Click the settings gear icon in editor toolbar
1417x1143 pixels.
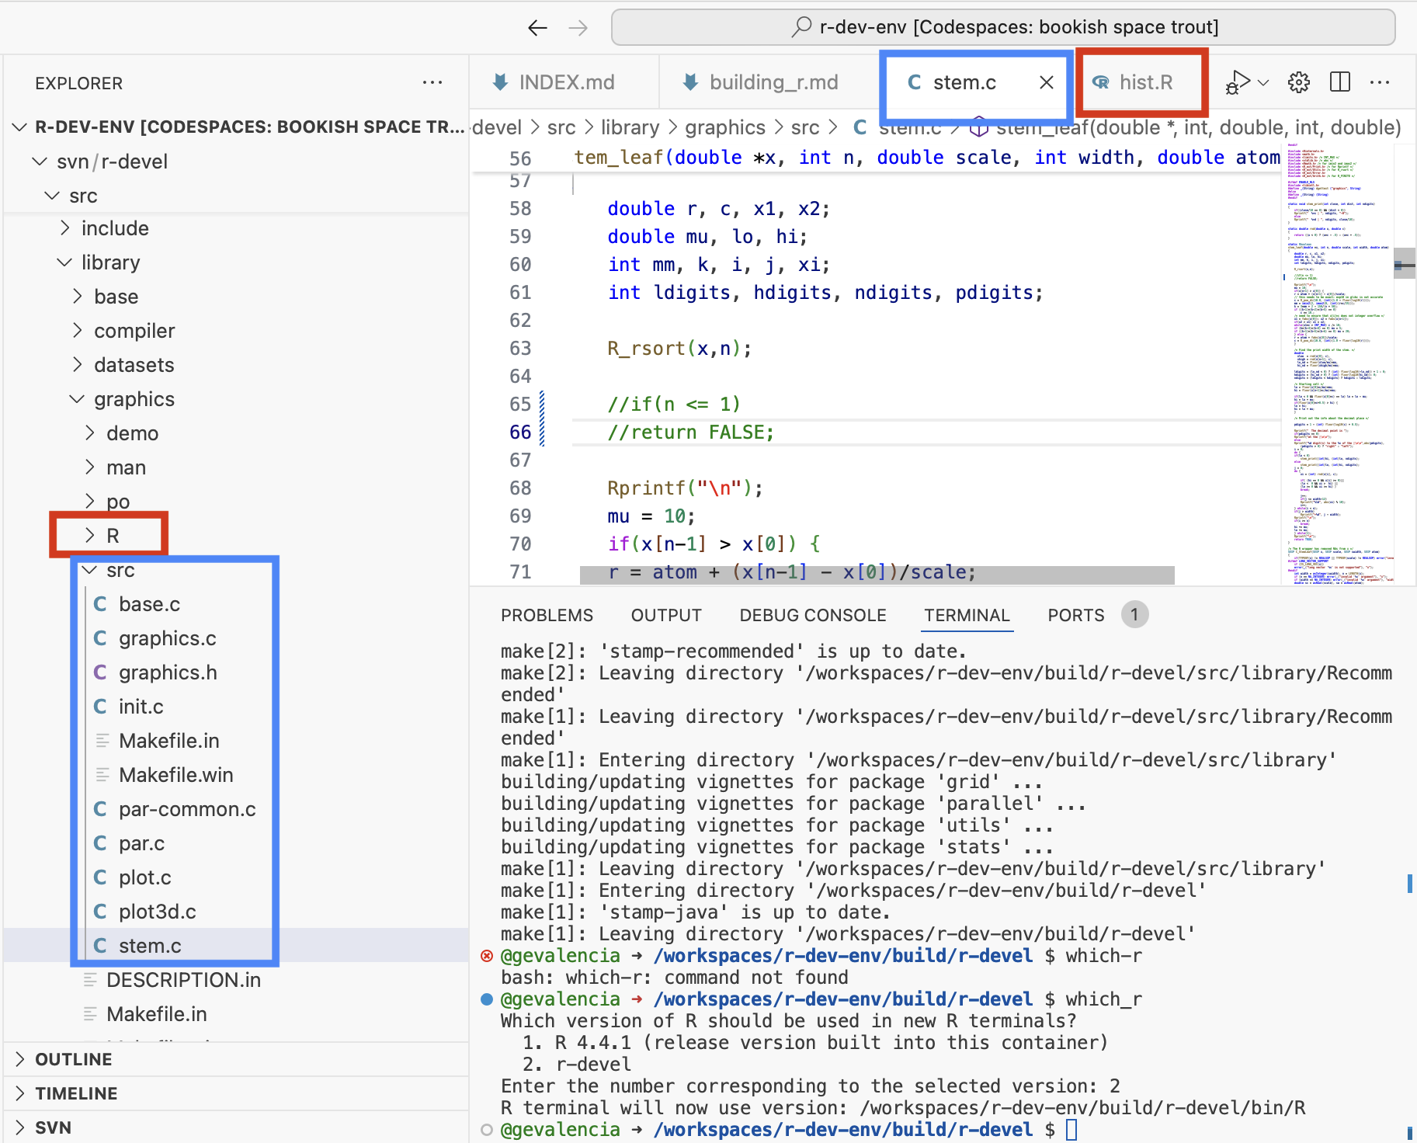[1299, 82]
